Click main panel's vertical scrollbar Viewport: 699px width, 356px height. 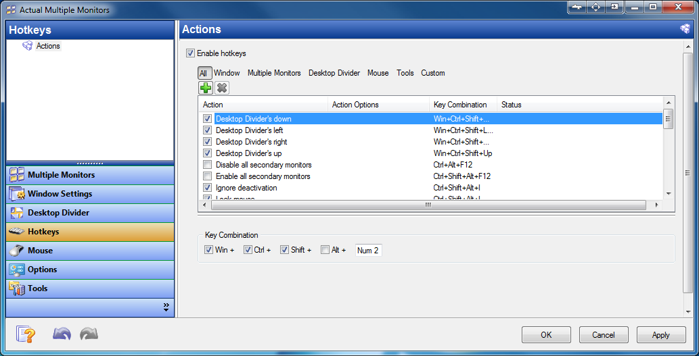[687, 174]
